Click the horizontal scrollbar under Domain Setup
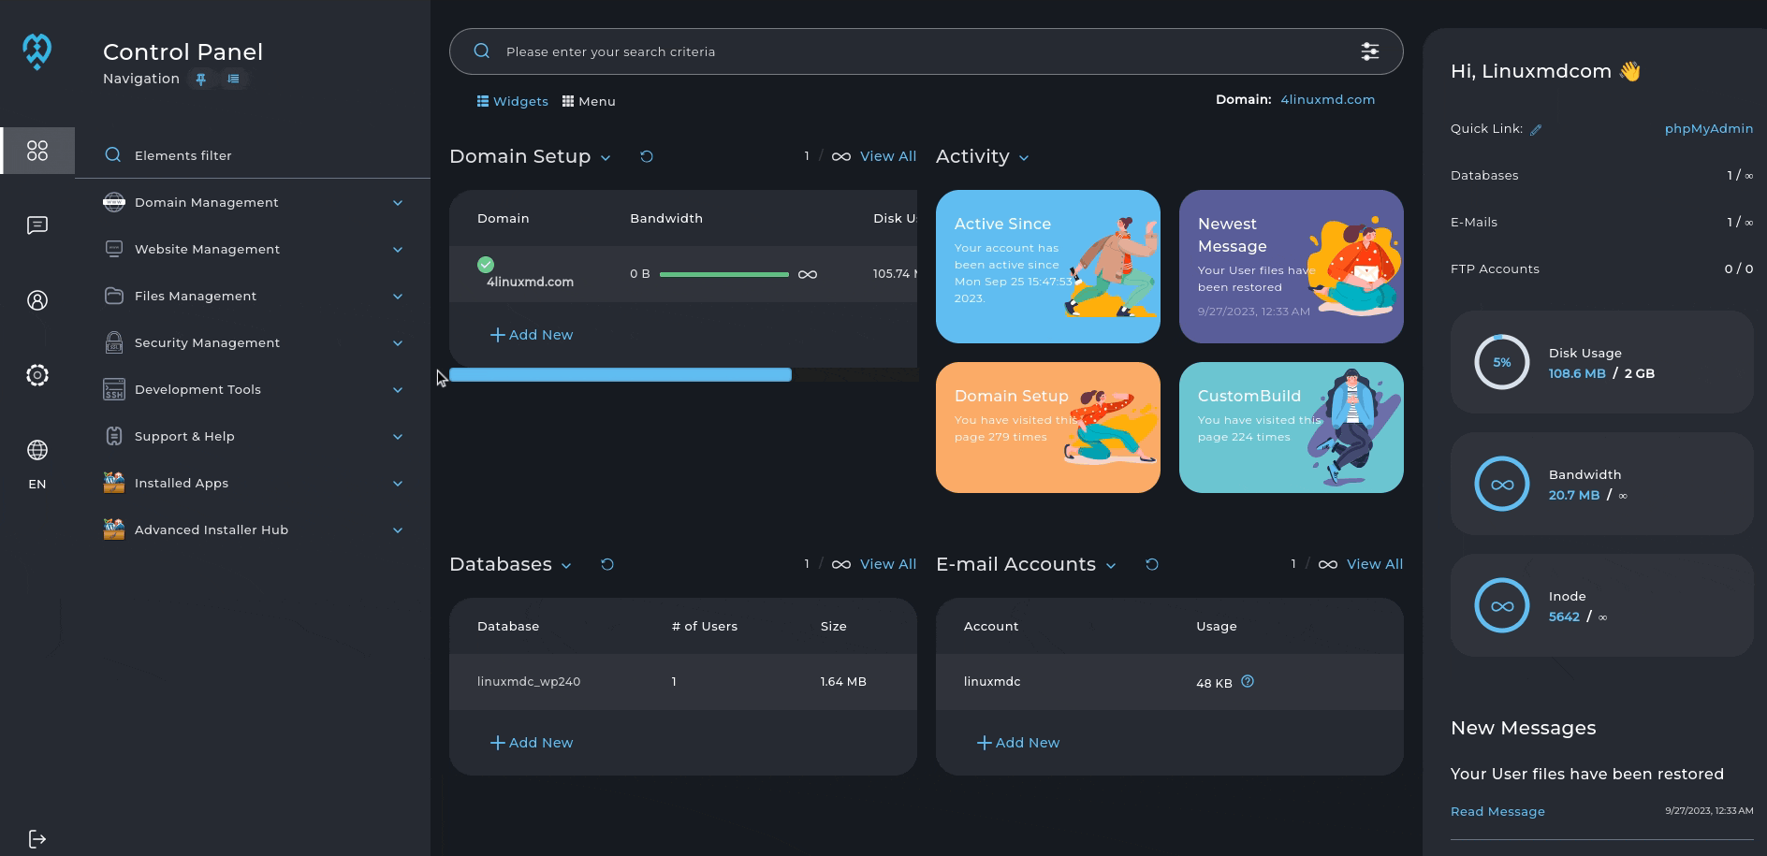The height and width of the screenshot is (856, 1767). click(x=621, y=375)
